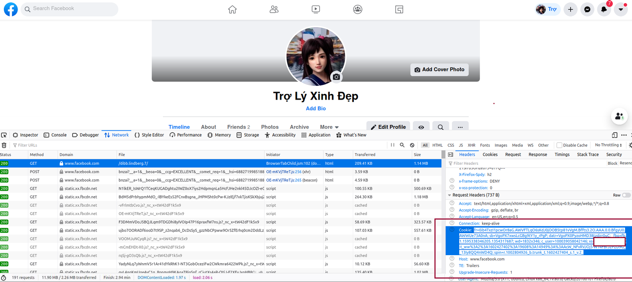632x282 pixels.
Task: Filter requests by Fonts
Action: click(x=485, y=145)
